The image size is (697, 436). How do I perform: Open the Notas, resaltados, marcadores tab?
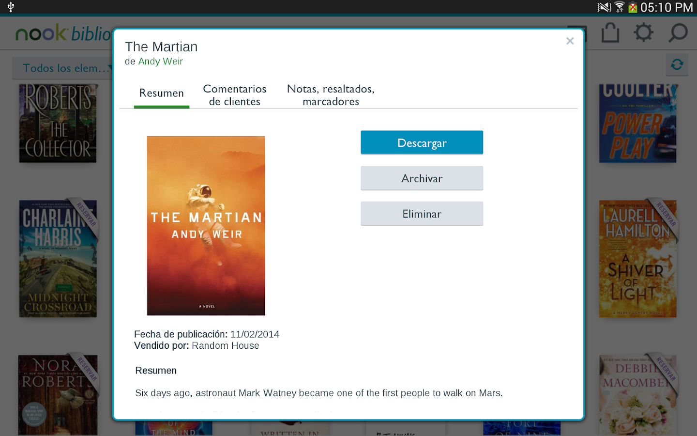point(331,95)
